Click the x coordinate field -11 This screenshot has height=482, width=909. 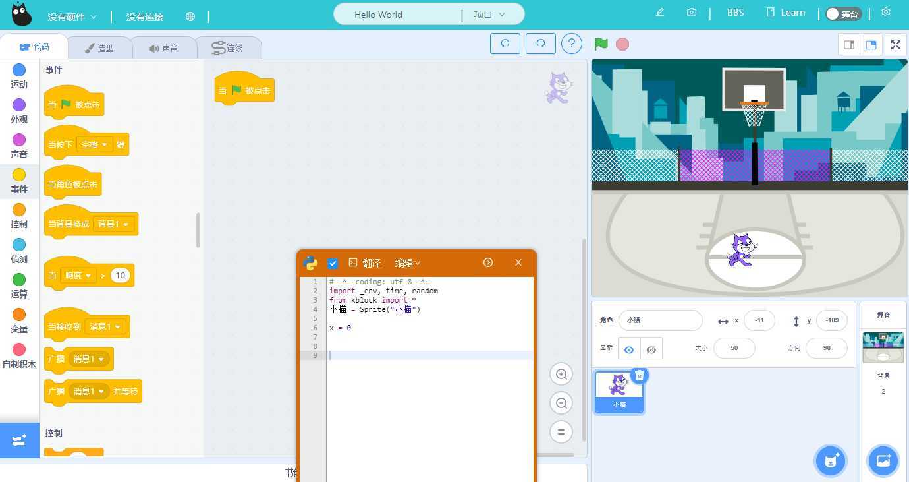[x=759, y=320]
